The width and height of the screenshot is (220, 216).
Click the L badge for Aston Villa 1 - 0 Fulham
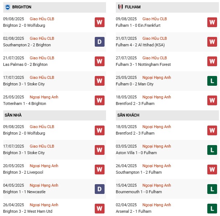click(212, 150)
